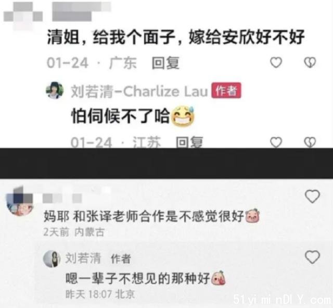Screen dimensions: 333x308
Task: Dislike the 清姐 comment with broken heart
Action: 310,63
